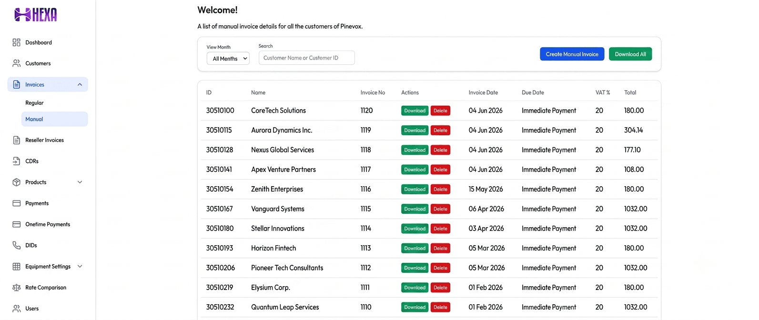Delete Apex Venture Partners invoice
The height and width of the screenshot is (320, 759).
click(440, 170)
